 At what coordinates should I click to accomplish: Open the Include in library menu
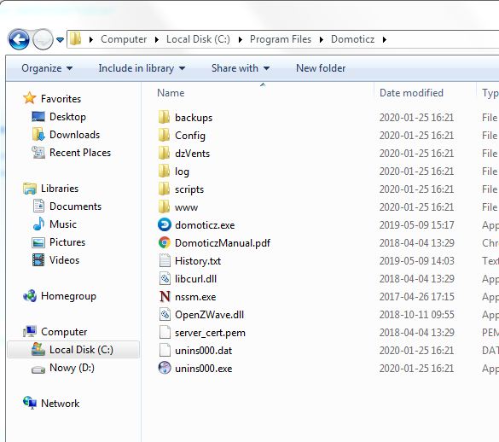coord(142,68)
